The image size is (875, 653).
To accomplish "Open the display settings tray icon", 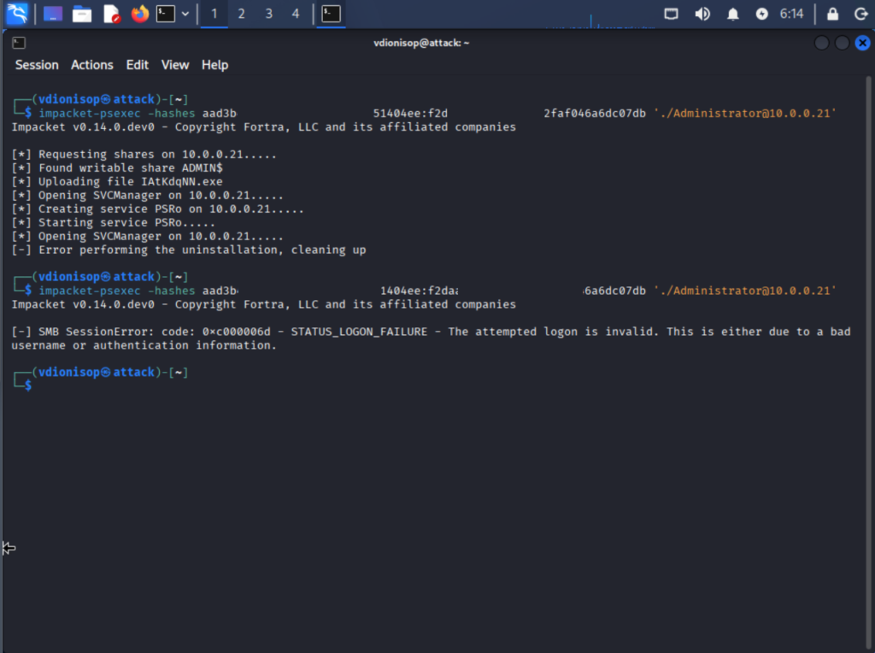I will pyautogui.click(x=671, y=14).
